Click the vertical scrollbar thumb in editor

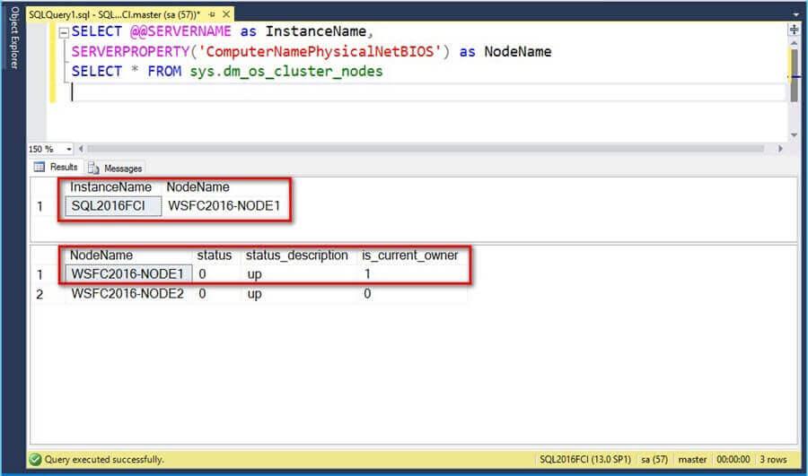pyautogui.click(x=795, y=74)
